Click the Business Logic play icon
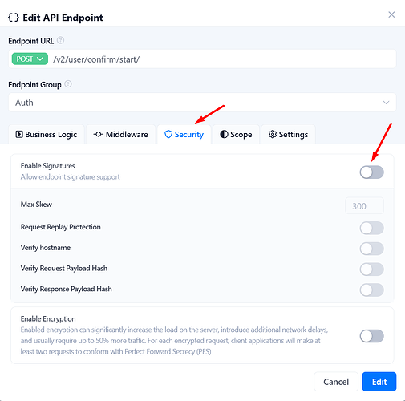405x401 pixels. tap(19, 134)
